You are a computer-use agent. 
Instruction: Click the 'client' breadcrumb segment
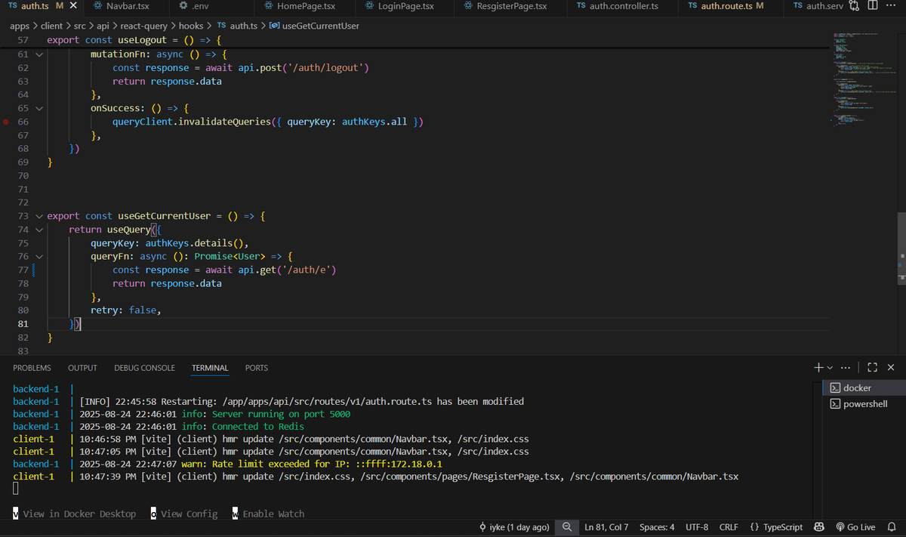pos(51,26)
